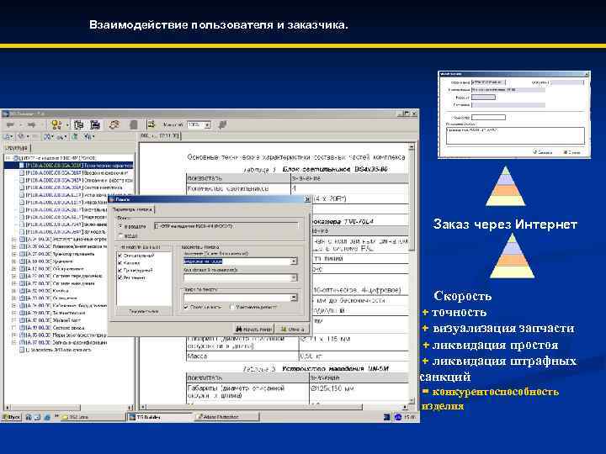Click the tree panel horizontal scrollbar

[x=67, y=407]
